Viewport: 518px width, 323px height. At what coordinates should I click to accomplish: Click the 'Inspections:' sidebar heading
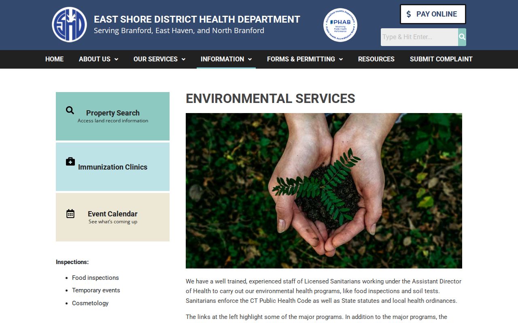(72, 262)
